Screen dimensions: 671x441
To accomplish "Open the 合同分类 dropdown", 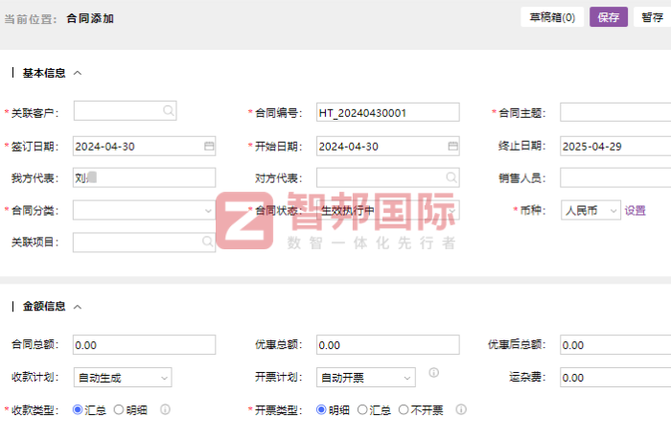I will coord(144,210).
